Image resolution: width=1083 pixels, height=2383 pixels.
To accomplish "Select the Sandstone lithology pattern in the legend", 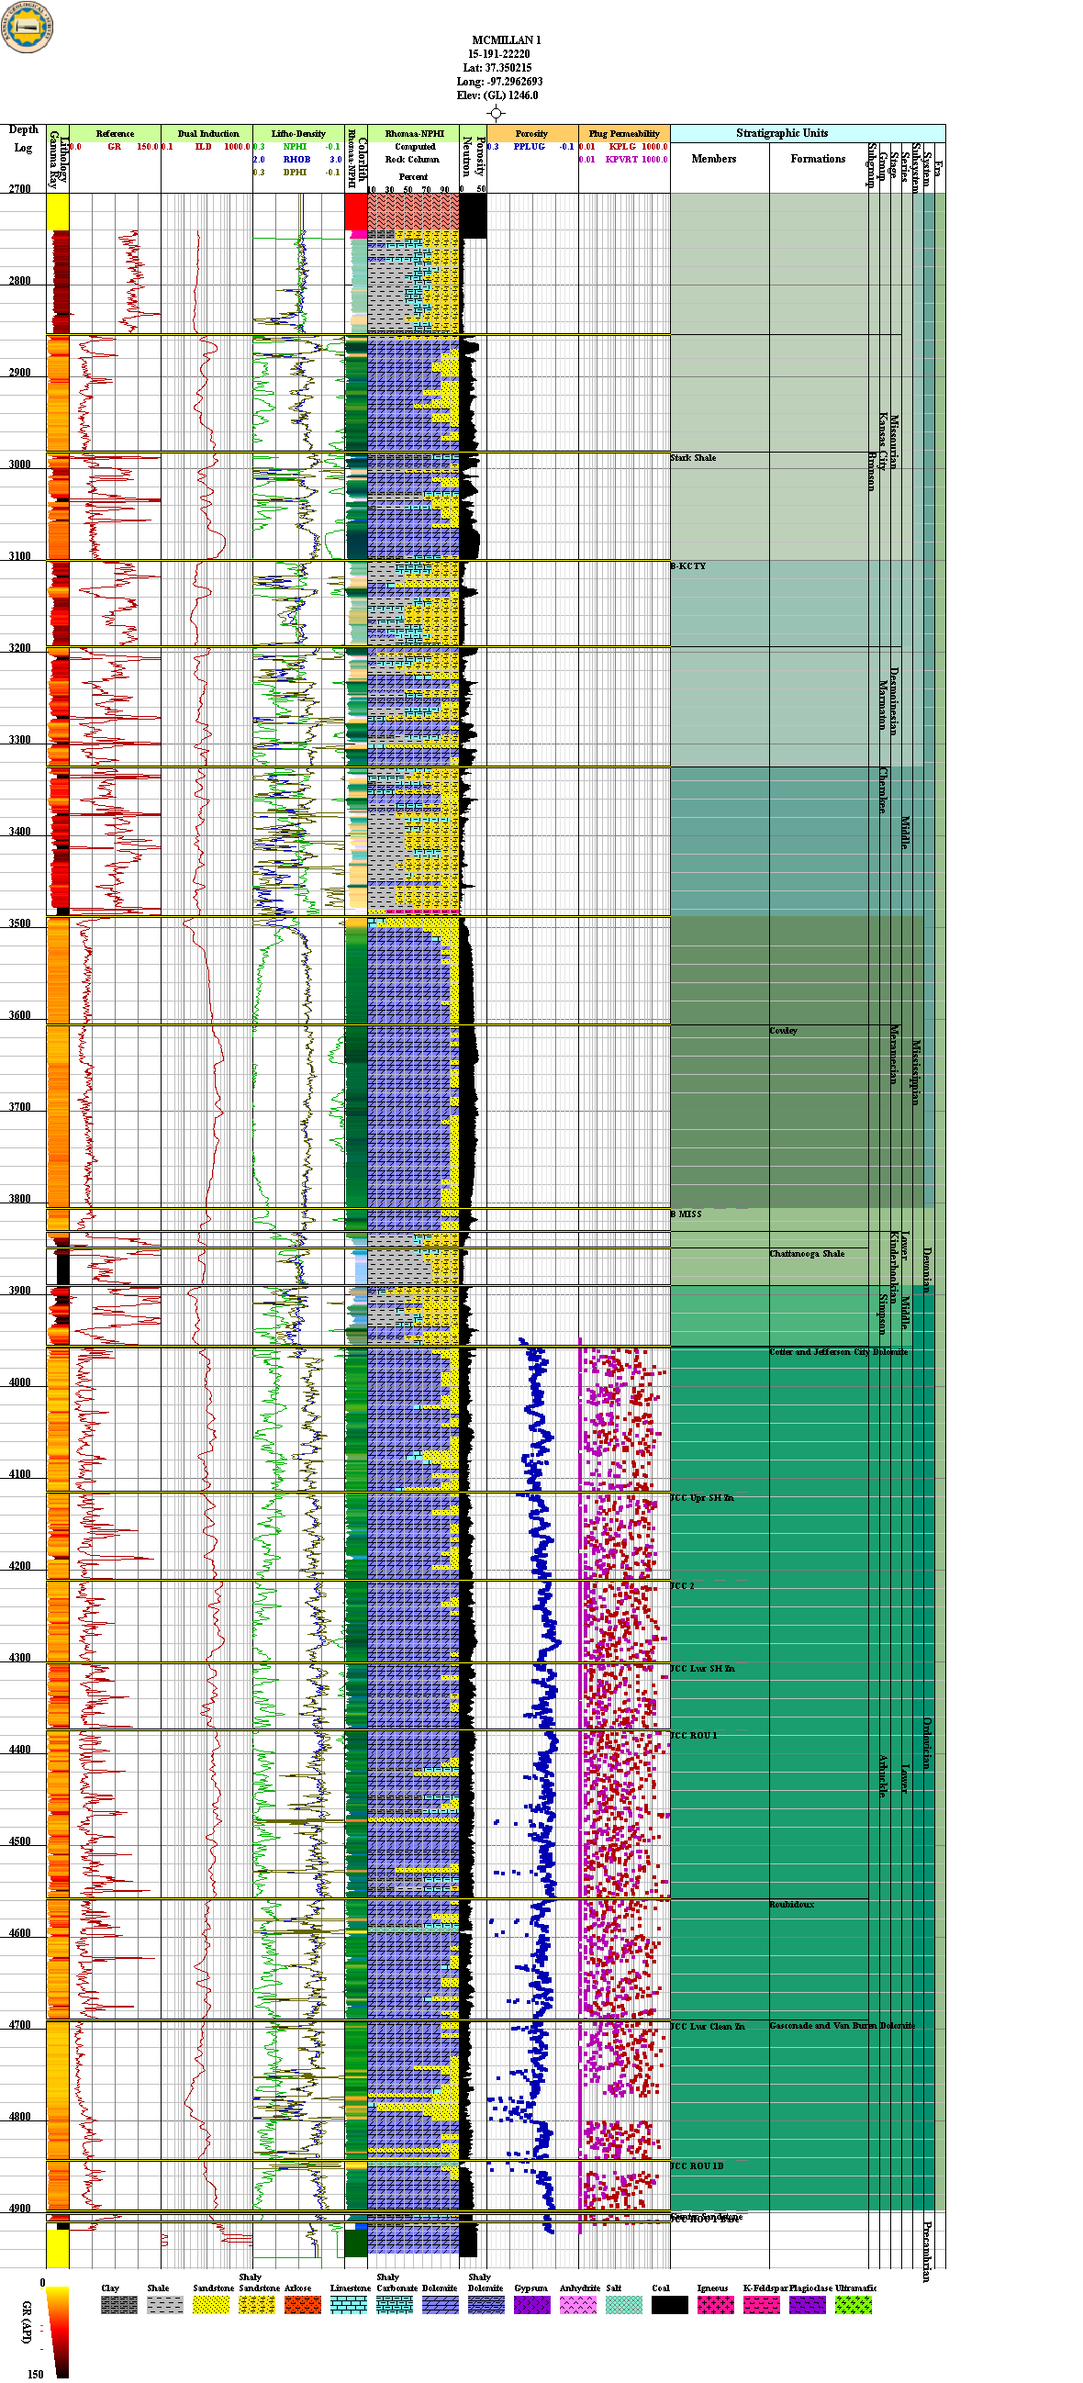I will [x=211, y=2304].
